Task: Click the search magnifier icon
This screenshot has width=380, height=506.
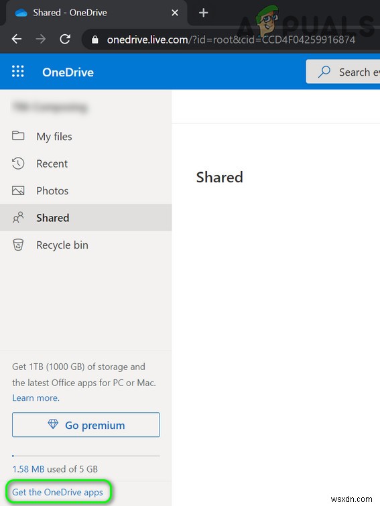Action: coord(324,72)
